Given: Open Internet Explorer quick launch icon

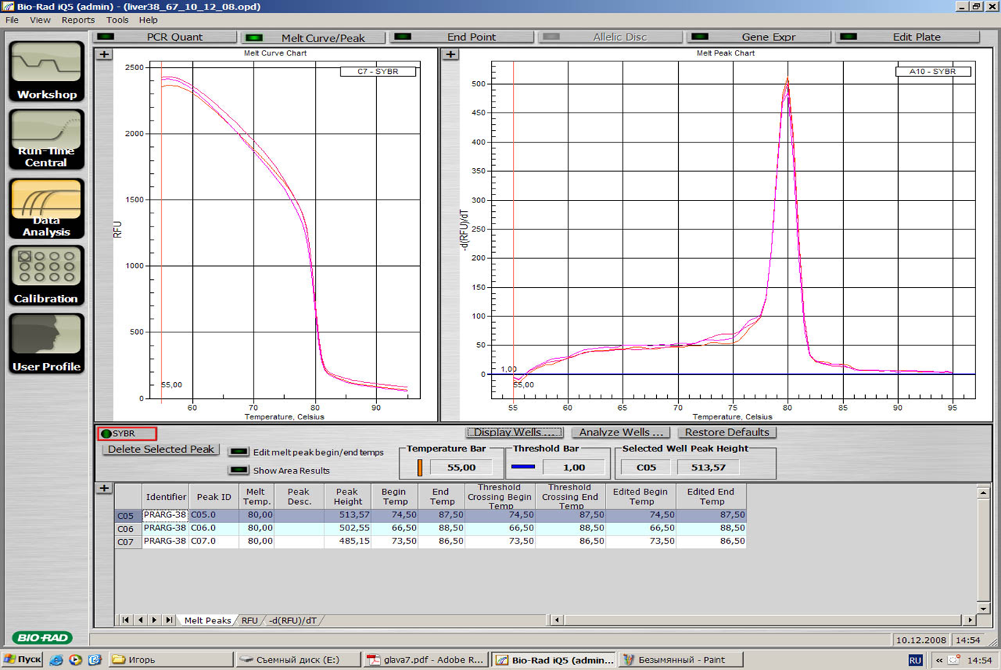Looking at the screenshot, I should (56, 660).
